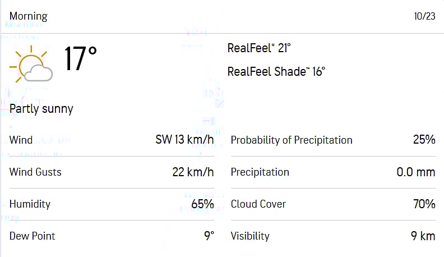Click the 17° temperature reading
The image size is (444, 257).
click(x=80, y=59)
